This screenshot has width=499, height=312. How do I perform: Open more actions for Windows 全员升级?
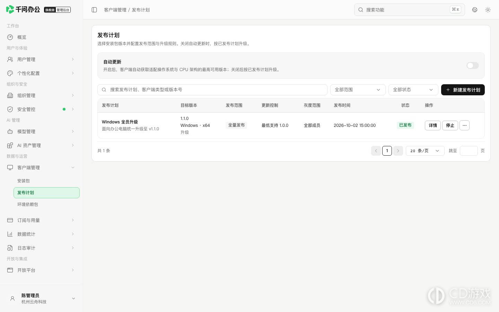point(465,125)
